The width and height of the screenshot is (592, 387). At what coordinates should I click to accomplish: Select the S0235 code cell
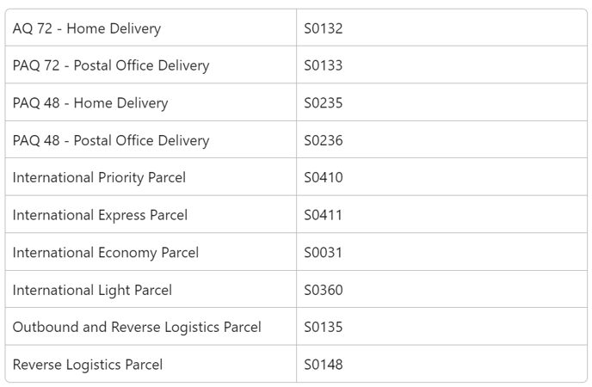coord(441,102)
